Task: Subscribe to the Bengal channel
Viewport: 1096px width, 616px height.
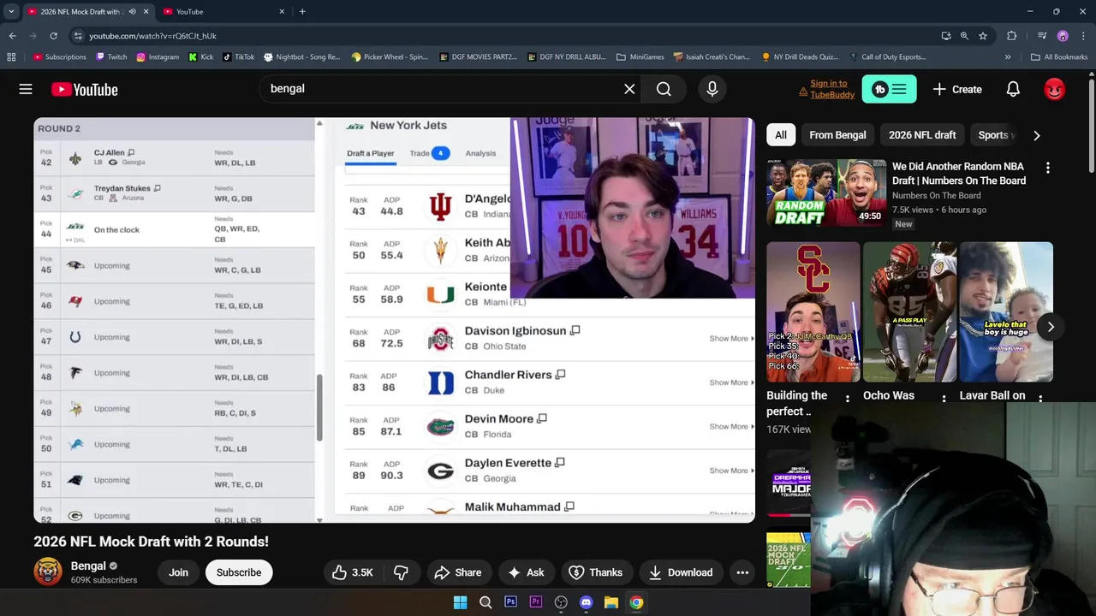Action: pyautogui.click(x=239, y=572)
